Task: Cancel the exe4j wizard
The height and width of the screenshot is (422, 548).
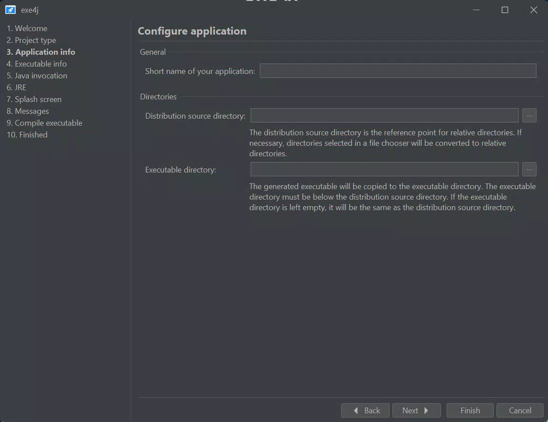Action: 520,410
